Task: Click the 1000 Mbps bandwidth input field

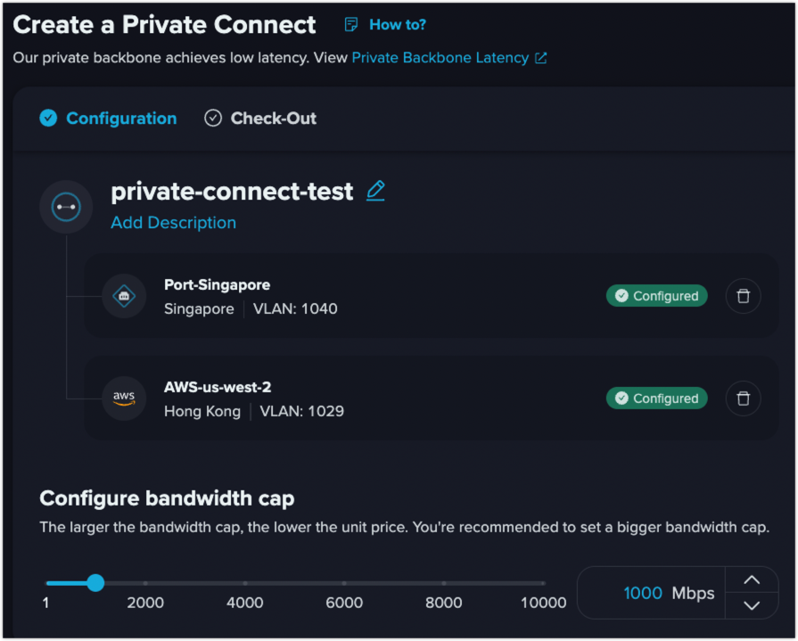Action: tap(652, 593)
